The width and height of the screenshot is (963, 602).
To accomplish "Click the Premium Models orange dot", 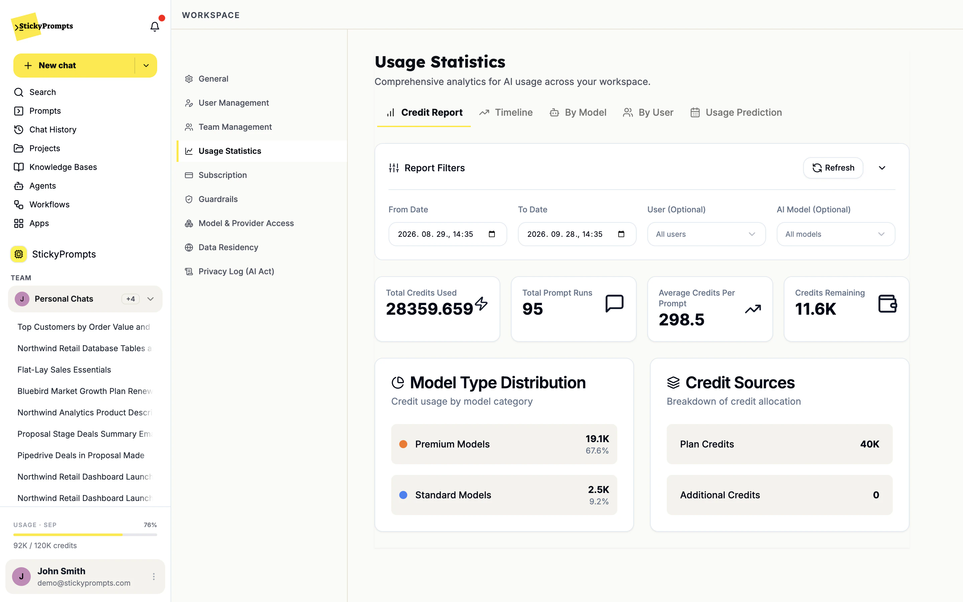I will coord(403,444).
